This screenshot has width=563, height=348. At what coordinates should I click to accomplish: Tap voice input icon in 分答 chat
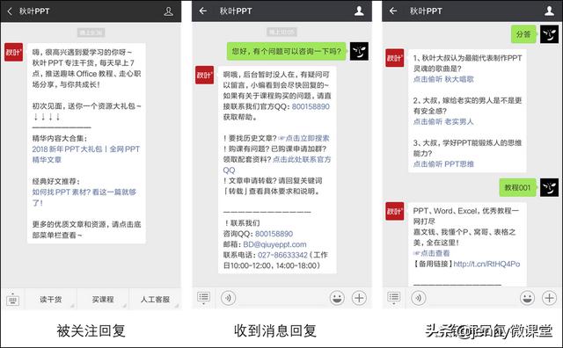click(419, 298)
